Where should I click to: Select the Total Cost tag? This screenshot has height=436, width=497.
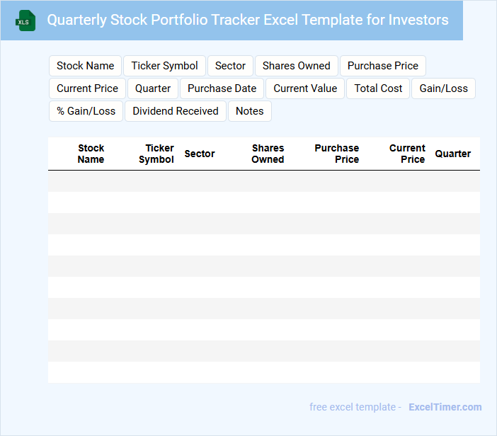click(x=378, y=88)
